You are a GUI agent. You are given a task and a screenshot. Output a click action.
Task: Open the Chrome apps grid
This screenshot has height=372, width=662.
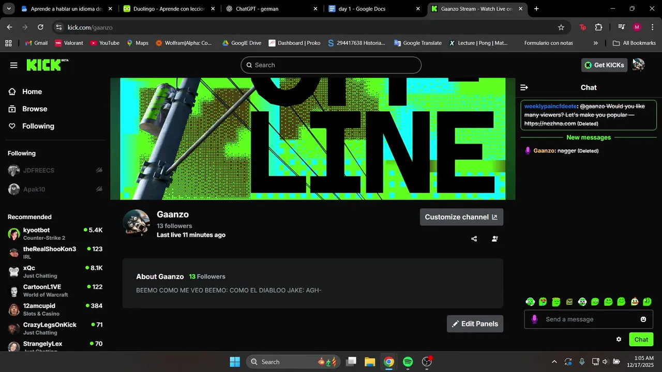[8, 43]
